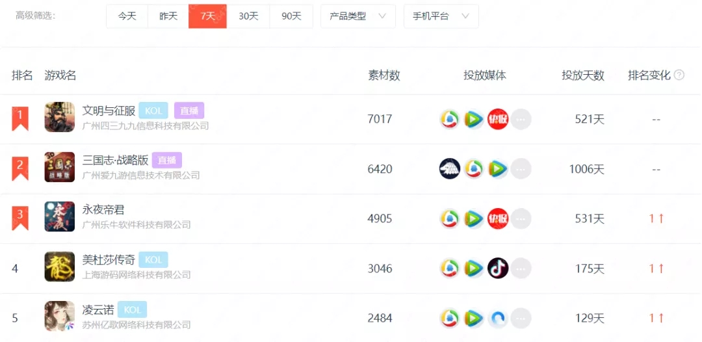Viewport: 702px width, 342px height.
Task: Click company name 广州四三九九信息科技有限公司
Action: coord(146,125)
